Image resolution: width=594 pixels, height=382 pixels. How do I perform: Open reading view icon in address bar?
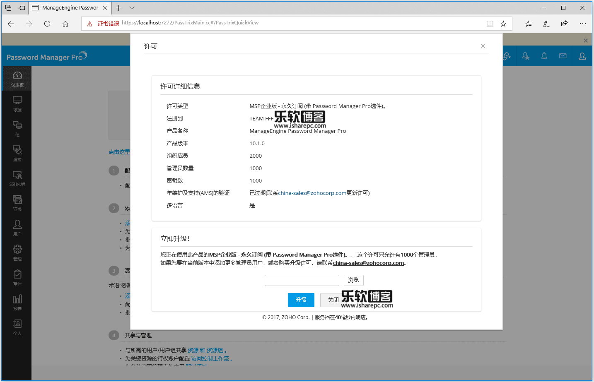(x=490, y=24)
